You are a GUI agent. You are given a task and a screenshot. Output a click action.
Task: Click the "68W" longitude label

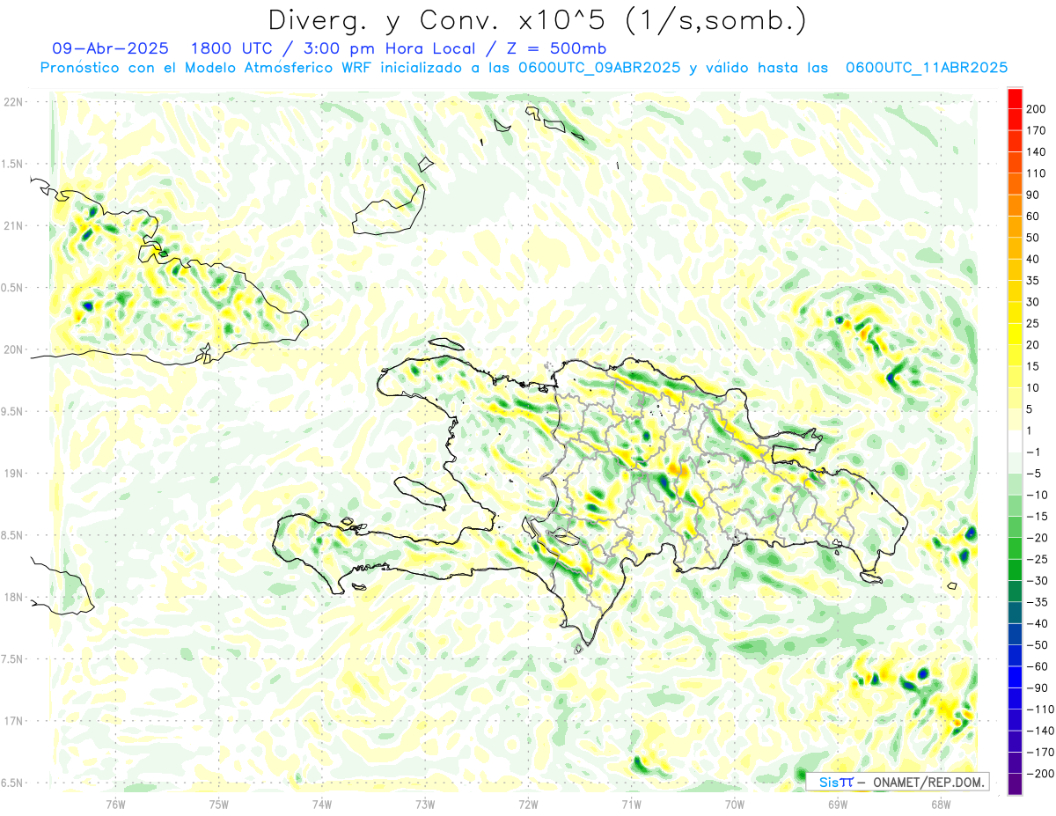(941, 803)
